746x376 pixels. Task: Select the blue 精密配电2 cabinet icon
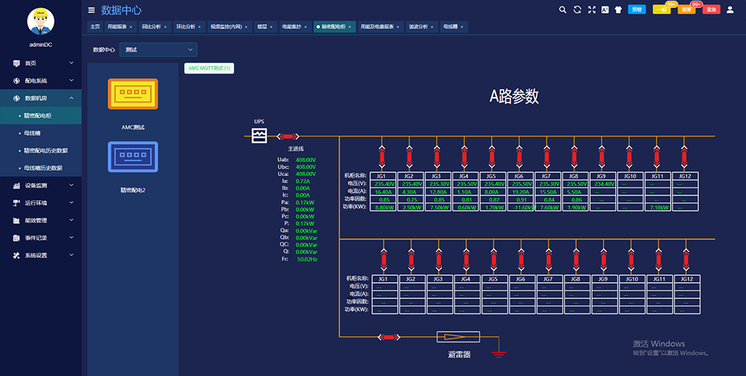click(133, 157)
